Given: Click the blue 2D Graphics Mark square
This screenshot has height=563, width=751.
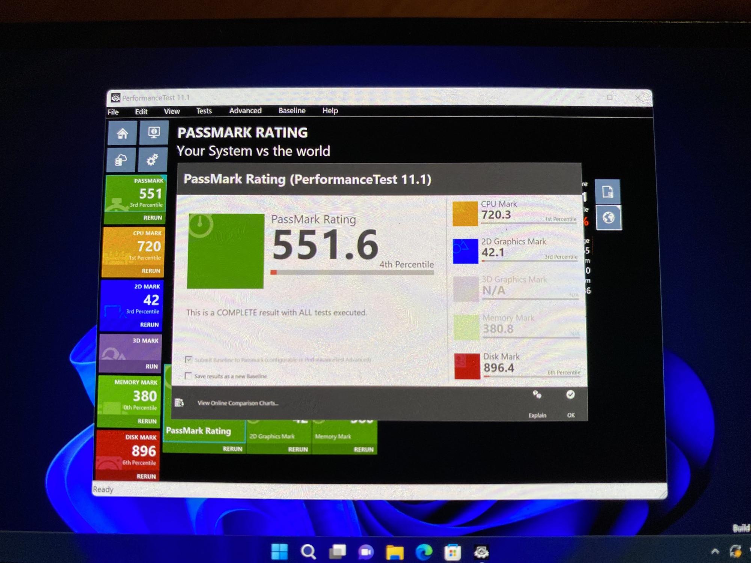Looking at the screenshot, I should [x=466, y=251].
